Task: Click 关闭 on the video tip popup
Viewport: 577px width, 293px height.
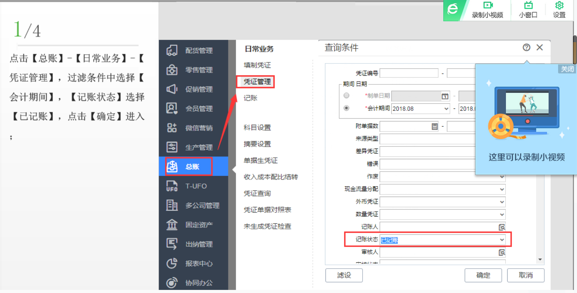Action: pyautogui.click(x=567, y=69)
